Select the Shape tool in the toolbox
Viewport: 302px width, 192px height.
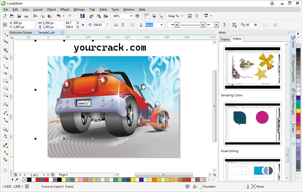5,41
